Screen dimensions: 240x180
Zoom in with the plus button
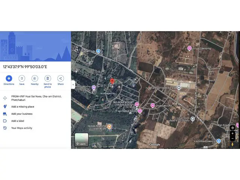click(232, 133)
